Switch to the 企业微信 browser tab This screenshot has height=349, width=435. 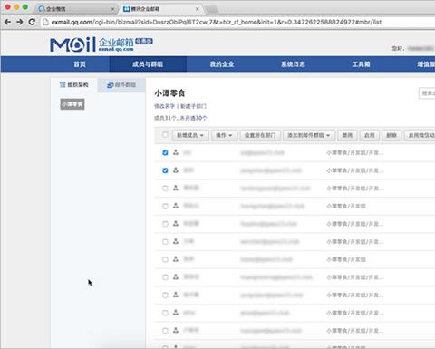(x=75, y=9)
